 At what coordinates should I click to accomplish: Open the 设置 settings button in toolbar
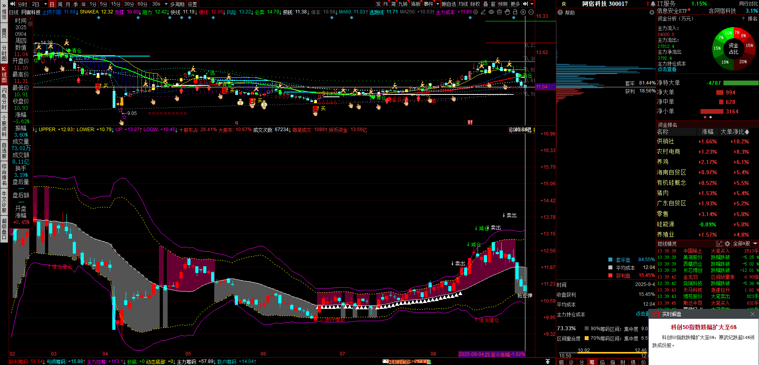tap(193, 4)
